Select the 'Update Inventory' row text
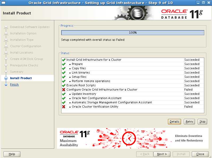The width and height of the screenshot is (212, 158). 84,94
